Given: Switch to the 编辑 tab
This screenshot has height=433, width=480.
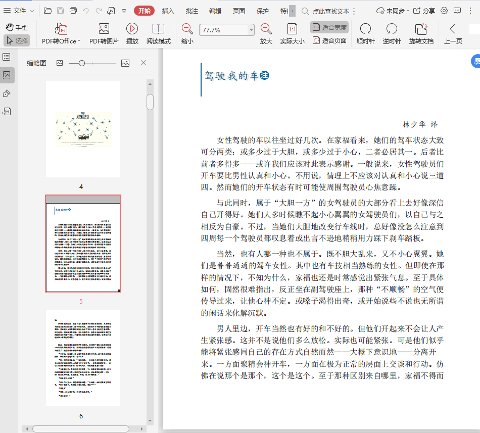Looking at the screenshot, I should click(x=215, y=11).
